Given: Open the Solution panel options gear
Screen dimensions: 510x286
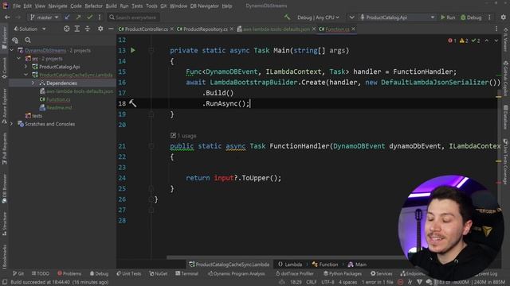Looking at the screenshot, I should click(x=100, y=29).
